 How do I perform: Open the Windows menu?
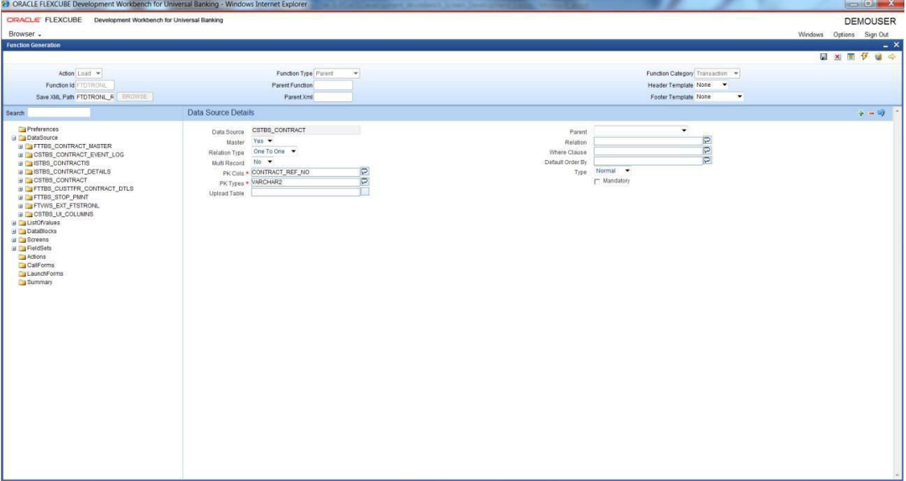[811, 35]
